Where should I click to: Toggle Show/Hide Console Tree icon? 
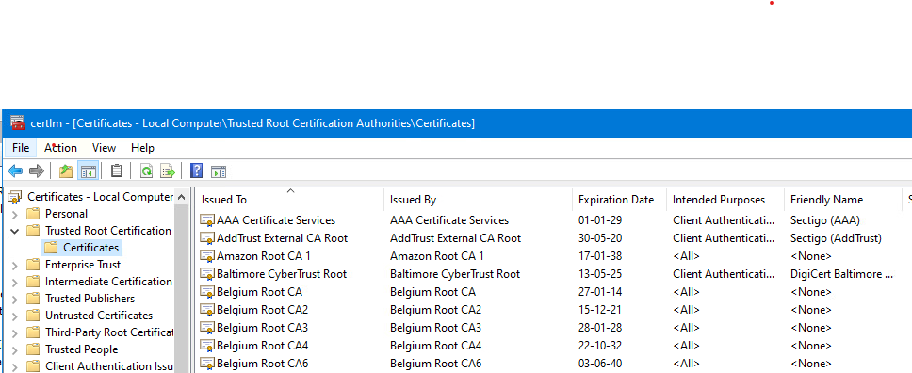pos(88,171)
